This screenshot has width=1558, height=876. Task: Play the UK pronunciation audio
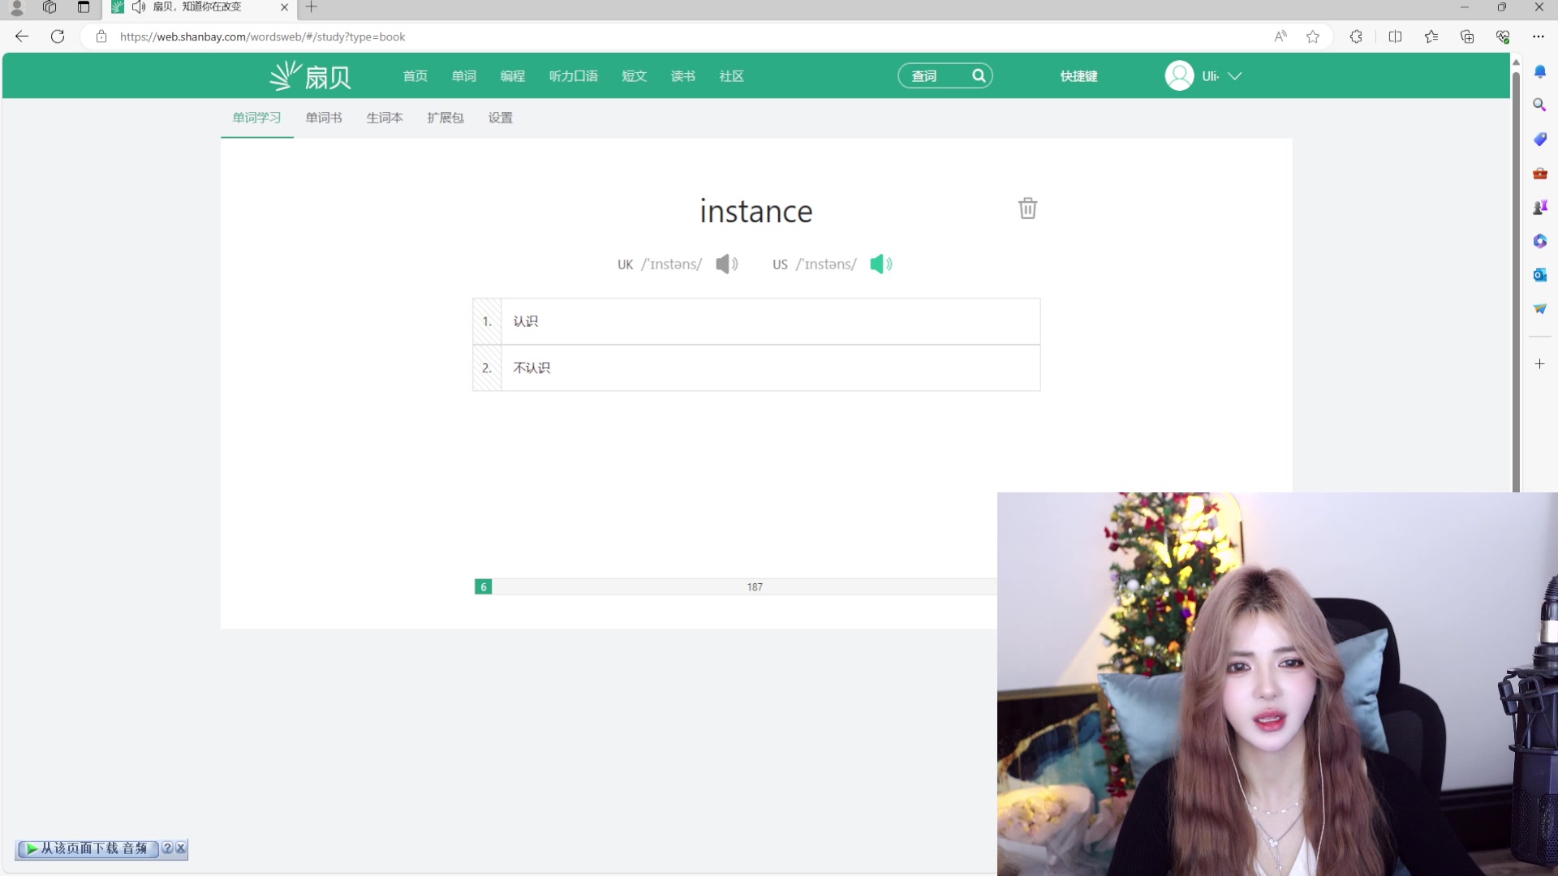pyautogui.click(x=726, y=264)
